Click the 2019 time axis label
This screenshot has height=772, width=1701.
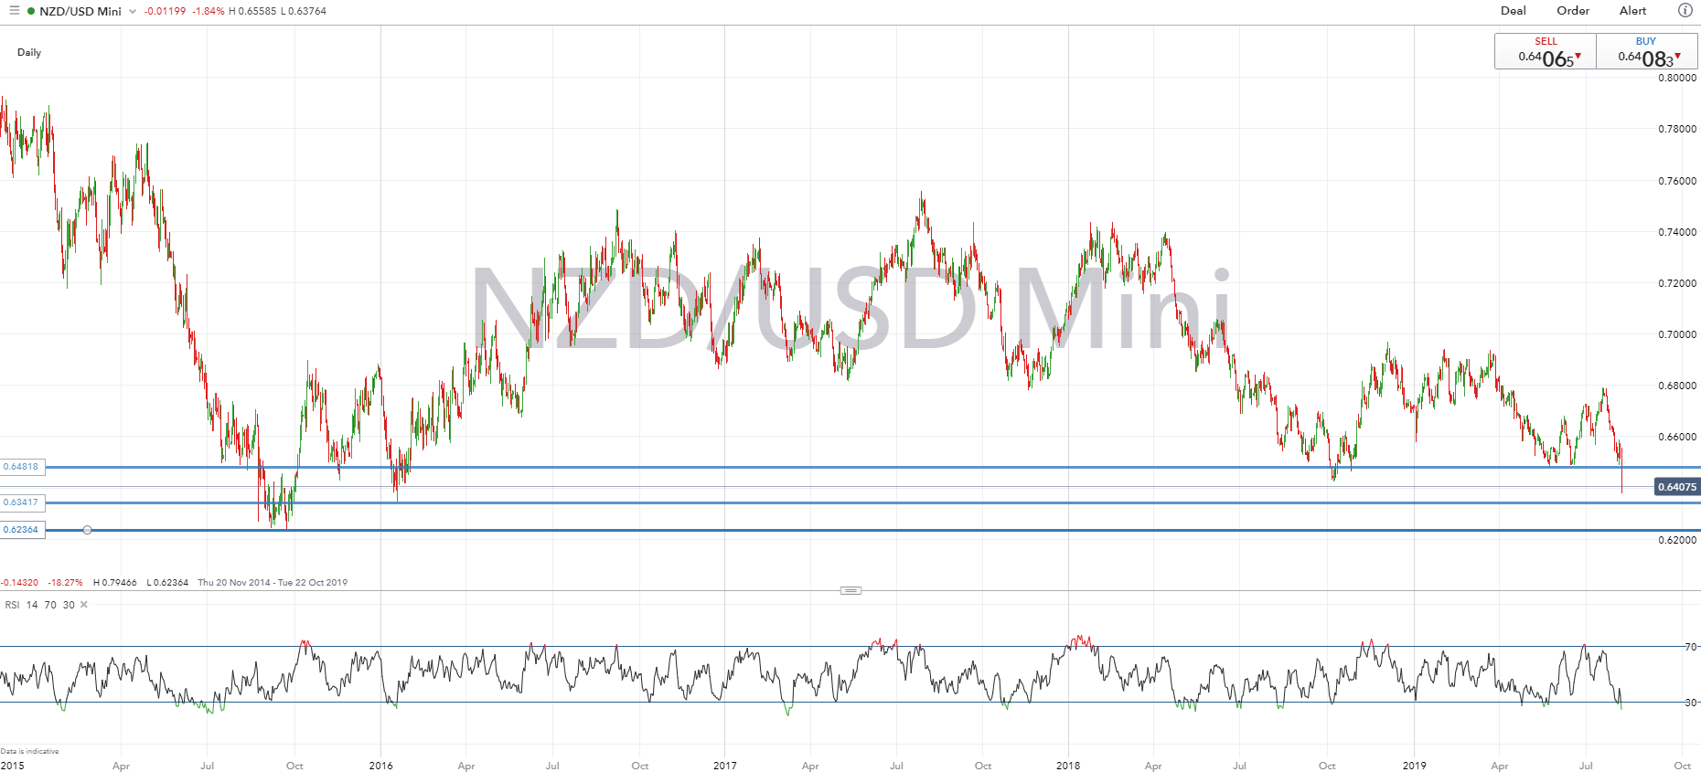point(1414,766)
